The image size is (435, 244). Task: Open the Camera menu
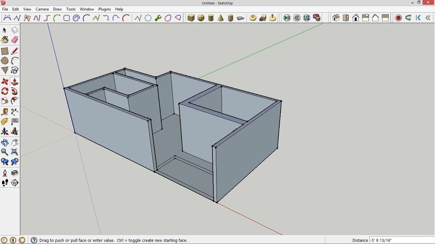[x=42, y=9]
